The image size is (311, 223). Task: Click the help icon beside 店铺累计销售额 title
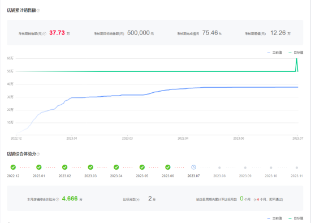coord(38,11)
